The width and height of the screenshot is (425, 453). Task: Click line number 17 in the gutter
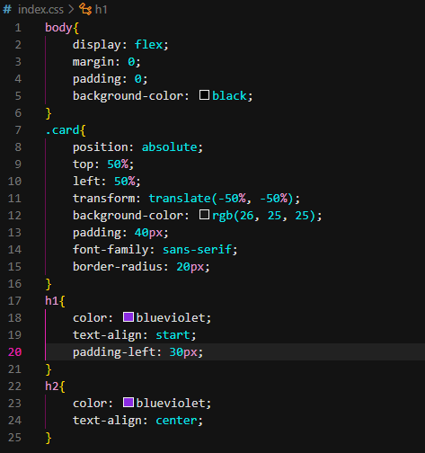(14, 301)
